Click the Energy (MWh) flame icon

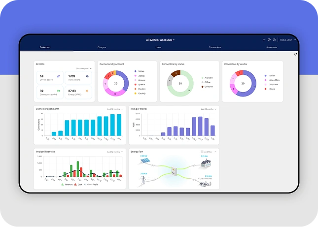coord(87,91)
